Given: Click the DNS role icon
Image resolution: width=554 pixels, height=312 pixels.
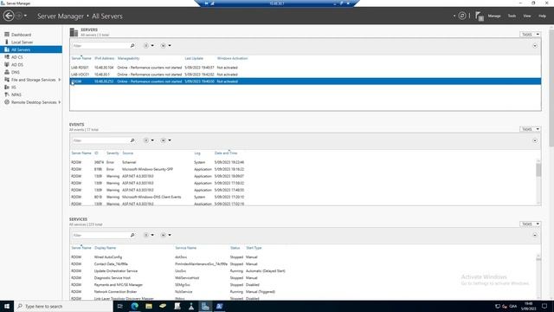Looking at the screenshot, I should pos(7,72).
